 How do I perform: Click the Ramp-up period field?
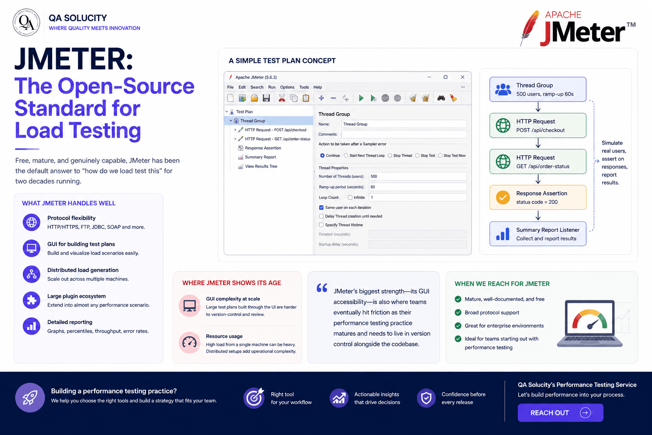coord(418,187)
